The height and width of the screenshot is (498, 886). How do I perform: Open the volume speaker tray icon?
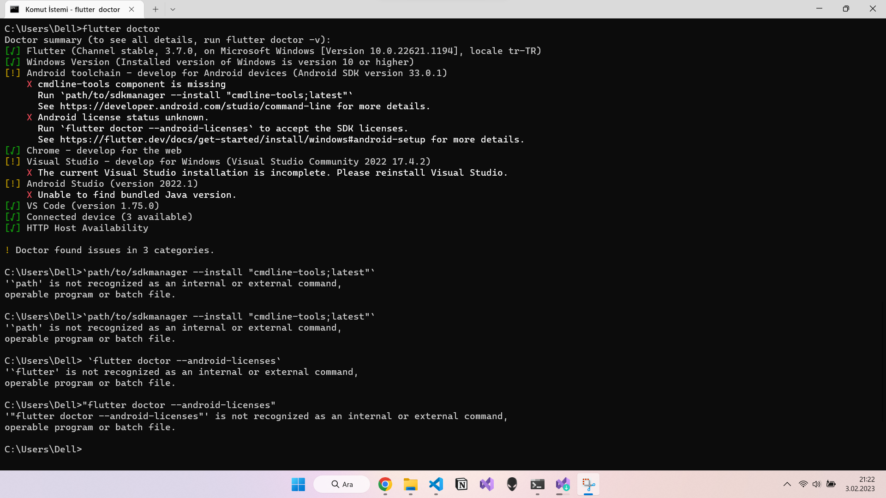(817, 484)
